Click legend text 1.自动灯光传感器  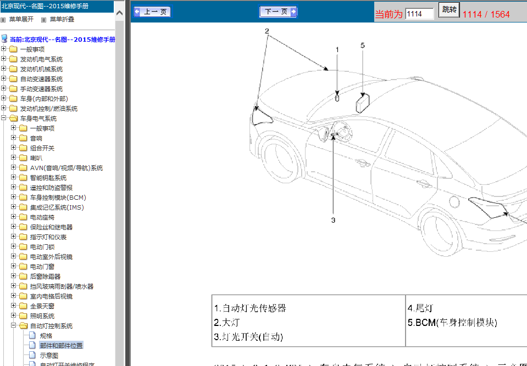tap(249, 308)
